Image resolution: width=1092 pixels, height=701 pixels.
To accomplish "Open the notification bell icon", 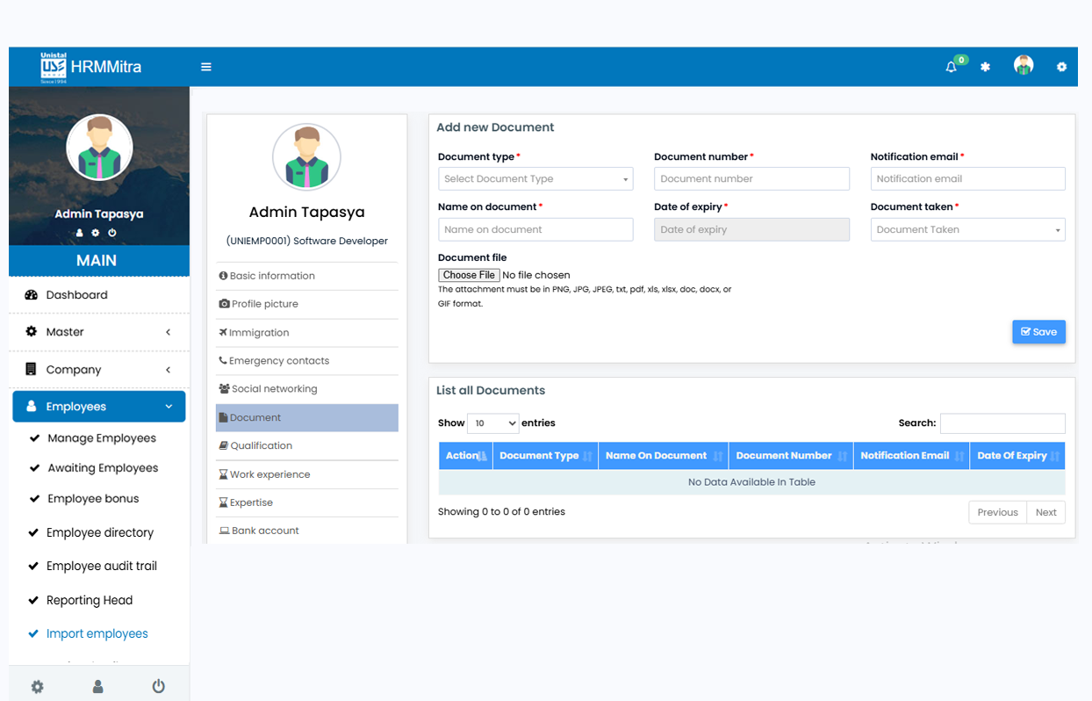I will click(951, 67).
